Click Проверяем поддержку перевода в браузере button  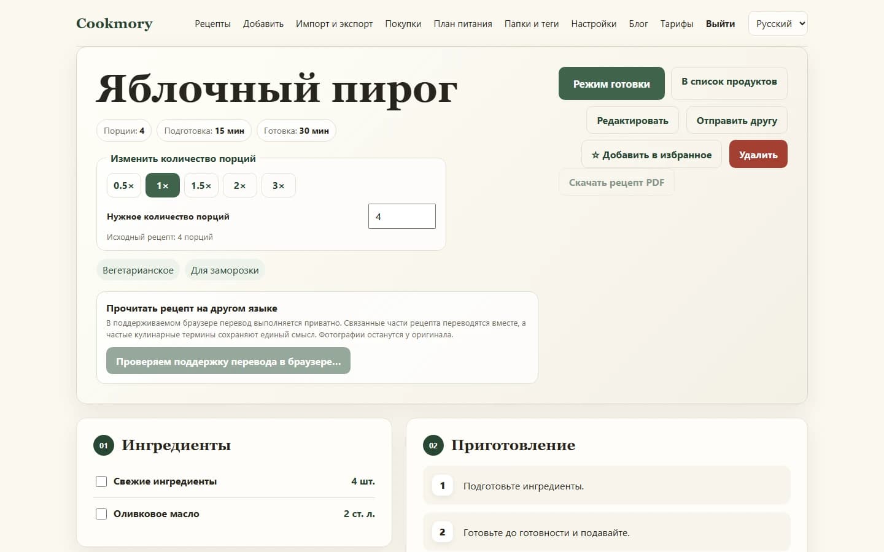228,361
